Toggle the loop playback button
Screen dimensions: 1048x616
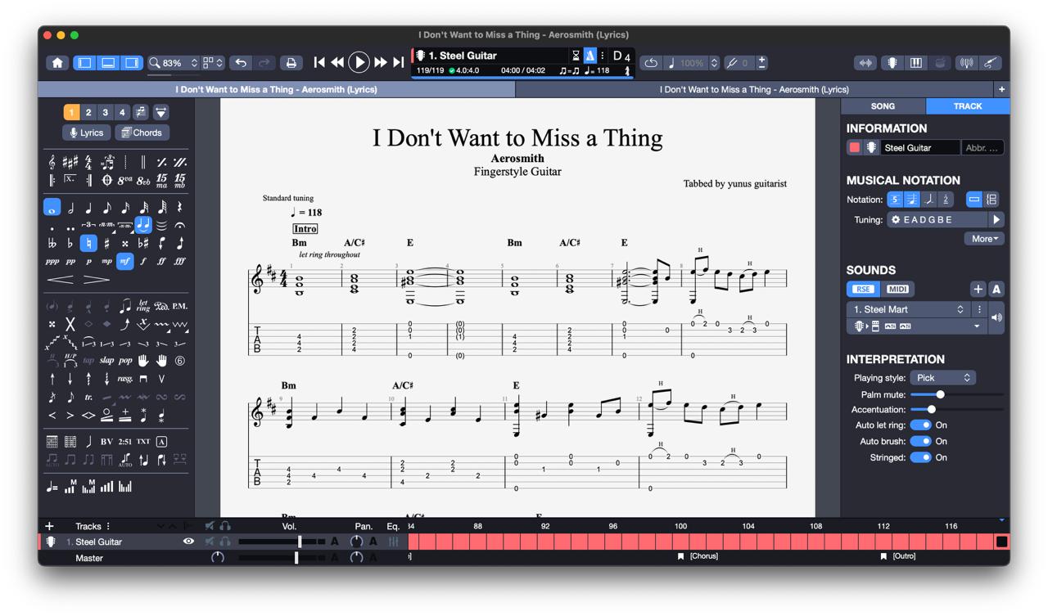(x=651, y=63)
